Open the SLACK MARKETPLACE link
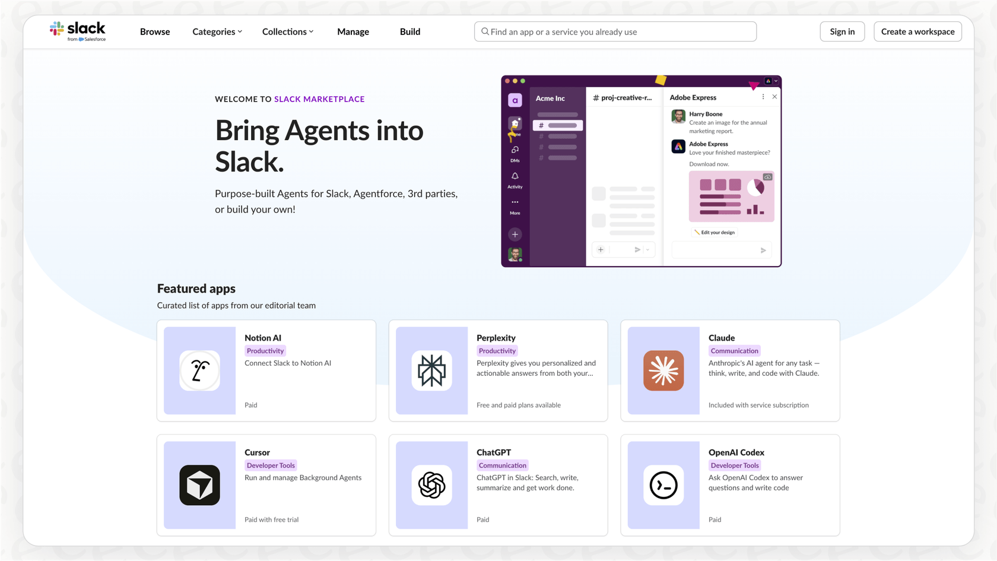Screen dimensions: 997x561 pyautogui.click(x=319, y=99)
